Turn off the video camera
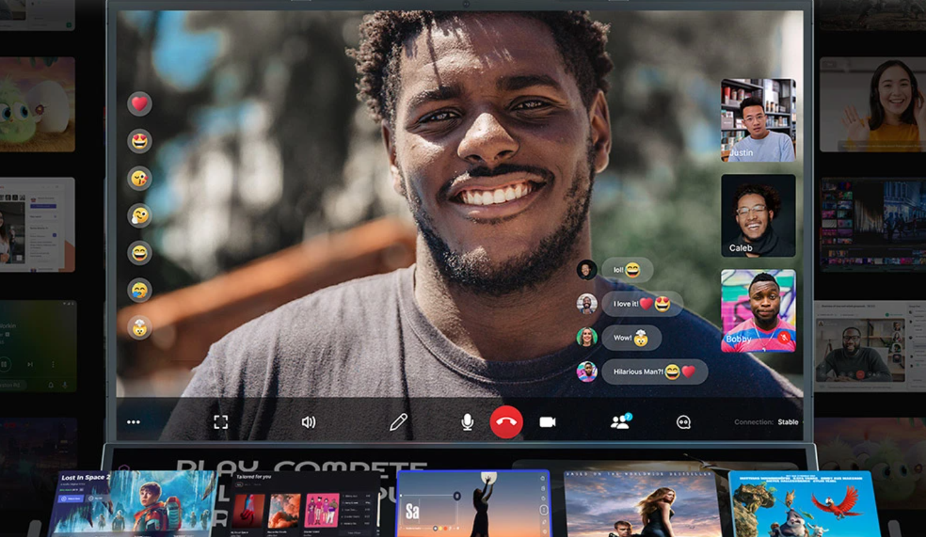926x537 pixels. click(x=548, y=422)
